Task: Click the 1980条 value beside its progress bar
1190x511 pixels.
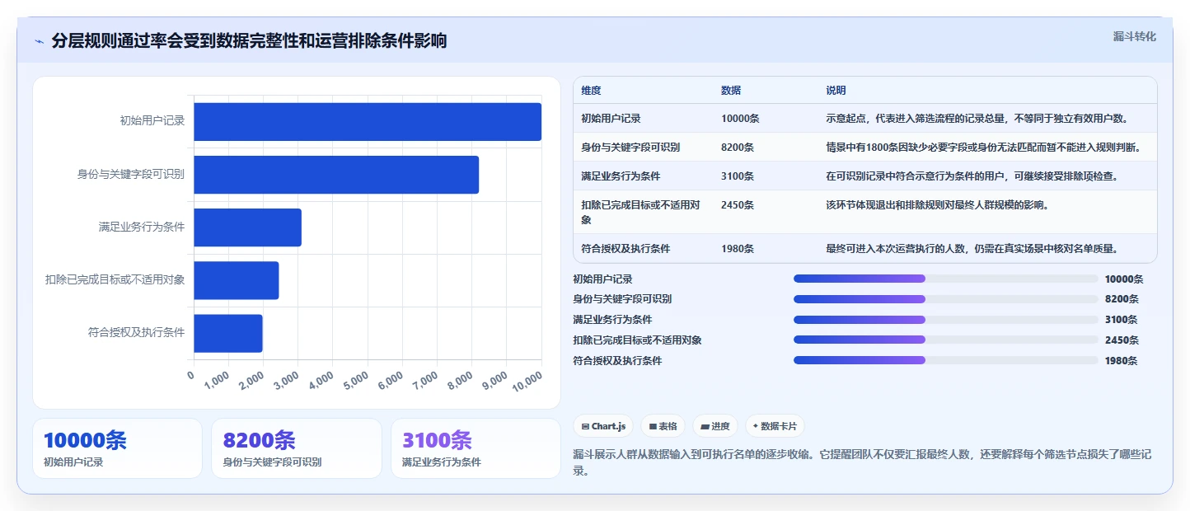Action: pos(1122,360)
